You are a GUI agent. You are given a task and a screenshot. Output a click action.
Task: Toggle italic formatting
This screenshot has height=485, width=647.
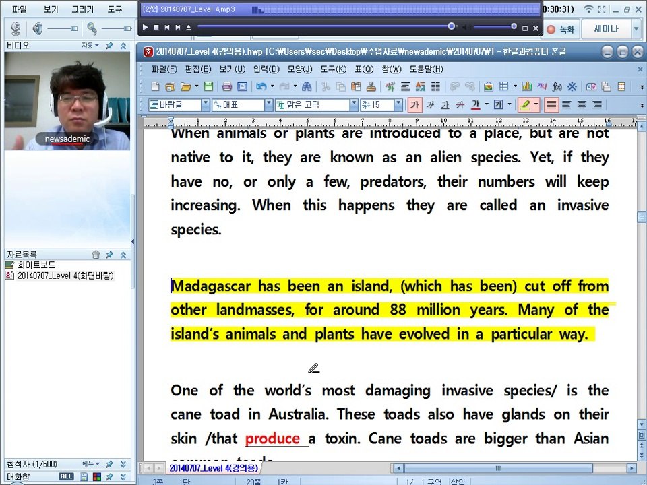(430, 105)
